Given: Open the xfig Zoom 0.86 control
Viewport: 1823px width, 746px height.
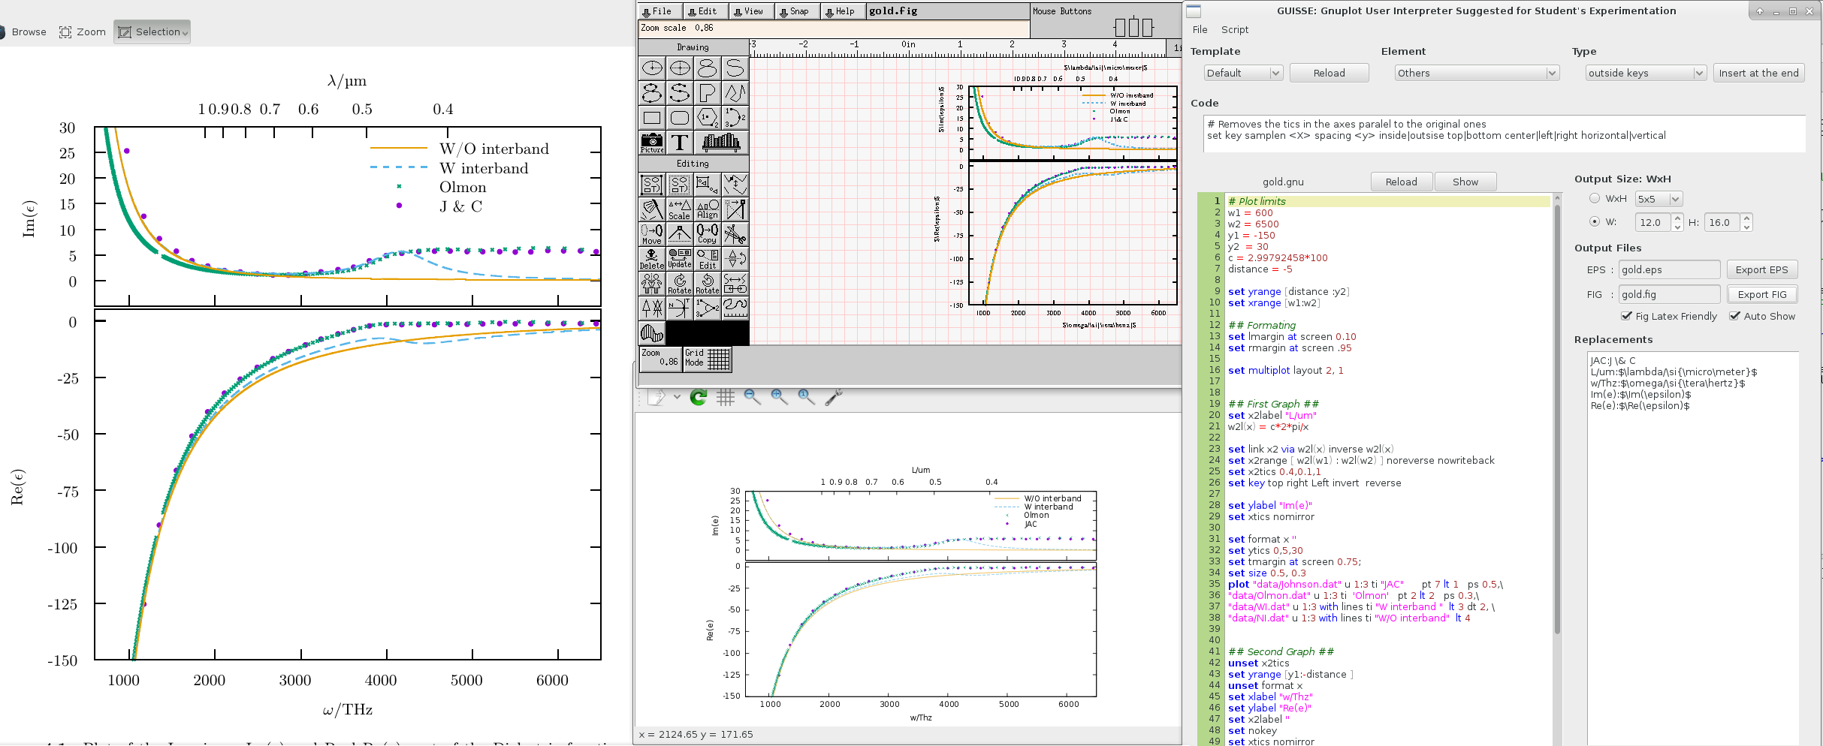Looking at the screenshot, I should [x=660, y=359].
